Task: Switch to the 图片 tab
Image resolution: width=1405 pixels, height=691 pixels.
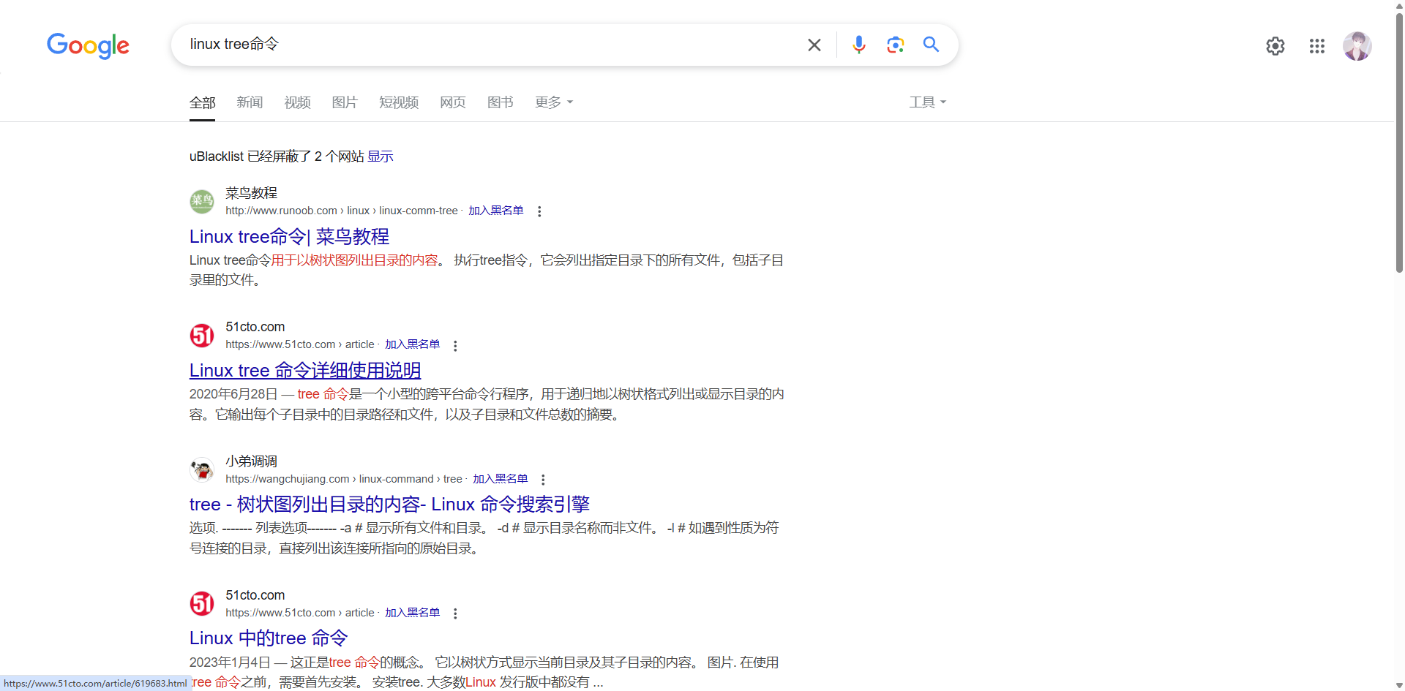Action: click(345, 102)
